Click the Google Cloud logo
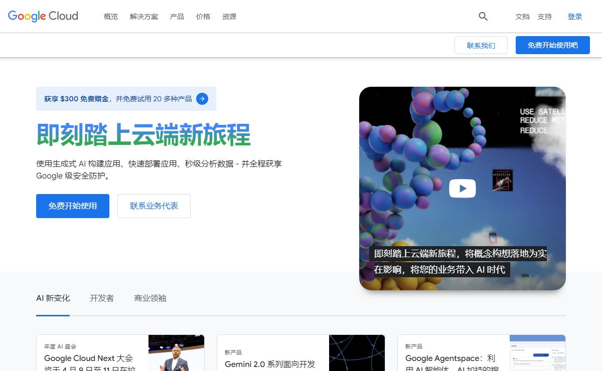The height and width of the screenshot is (371, 602). [43, 16]
